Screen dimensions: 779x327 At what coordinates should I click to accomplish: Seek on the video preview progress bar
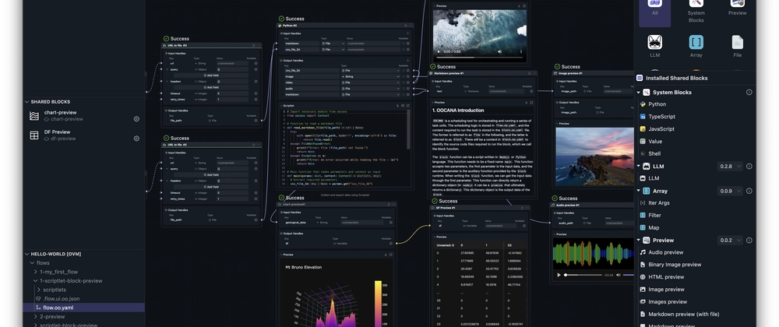point(478,57)
